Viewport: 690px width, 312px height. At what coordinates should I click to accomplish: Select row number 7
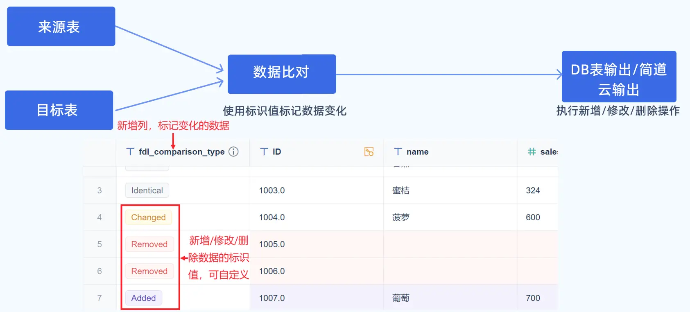coord(100,298)
